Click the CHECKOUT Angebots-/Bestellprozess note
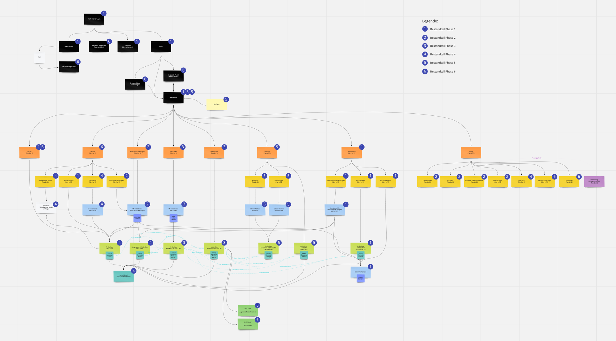 (x=247, y=311)
